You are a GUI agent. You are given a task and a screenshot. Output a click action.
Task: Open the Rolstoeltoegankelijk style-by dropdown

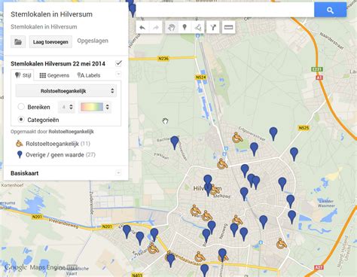[66, 91]
